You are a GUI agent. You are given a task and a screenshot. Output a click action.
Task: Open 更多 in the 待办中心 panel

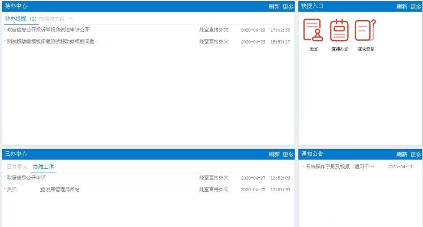tap(288, 6)
